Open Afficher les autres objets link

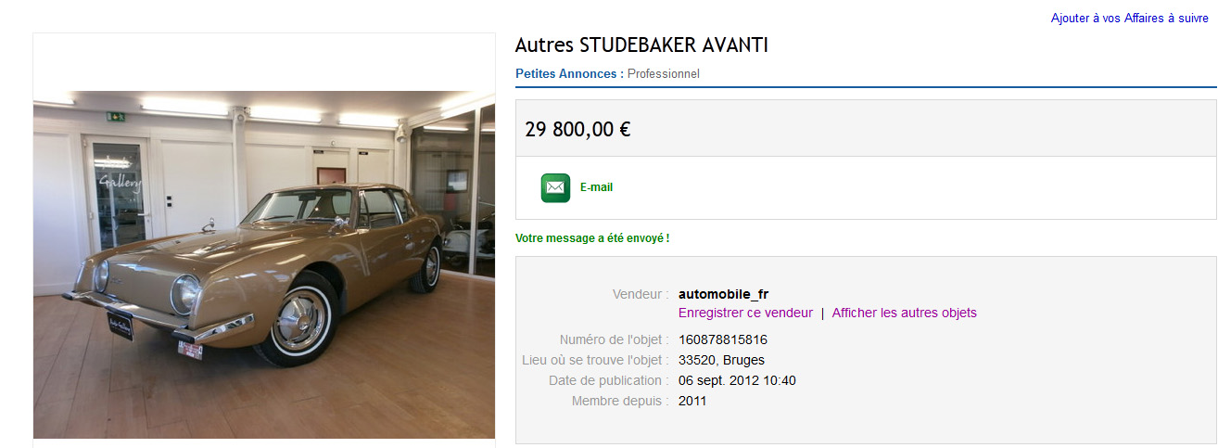(904, 313)
